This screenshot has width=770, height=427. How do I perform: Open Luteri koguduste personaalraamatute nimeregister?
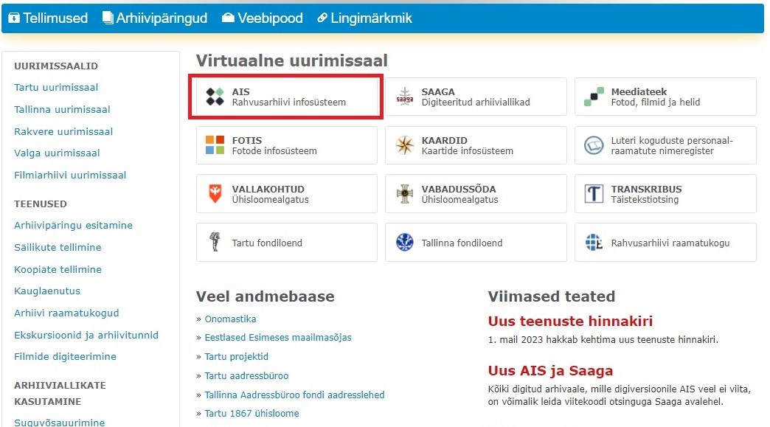(671, 145)
